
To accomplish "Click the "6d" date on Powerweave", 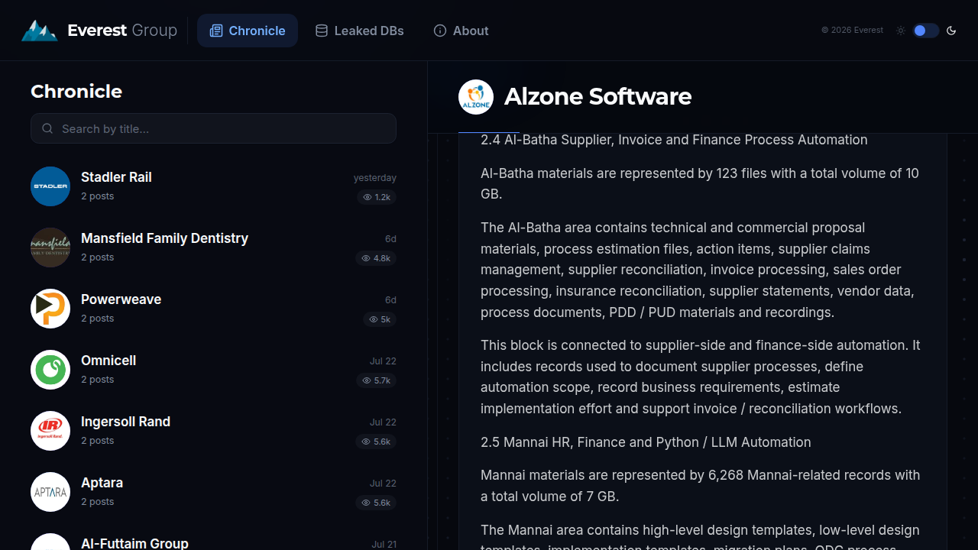I will [x=390, y=300].
